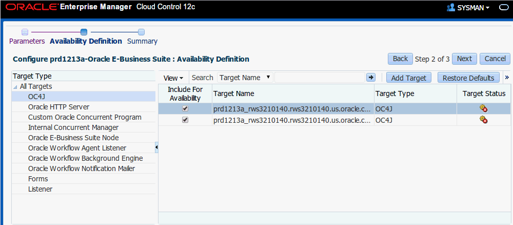513x225 pixels.
Task: Uncheck Include For Availability in first row
Action: tap(185, 109)
